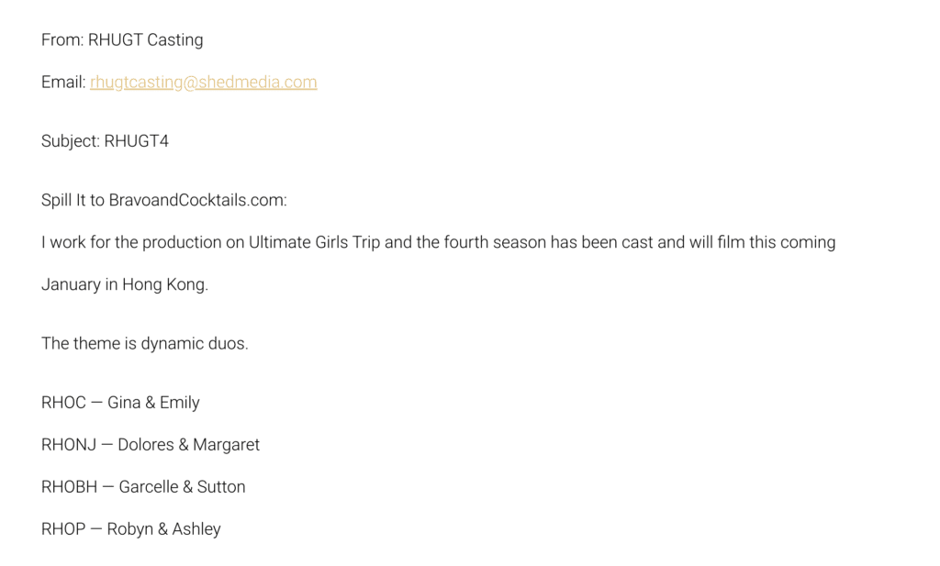Click the name 'Sutton'
Viewport: 940px width, 566px height.
tap(221, 487)
